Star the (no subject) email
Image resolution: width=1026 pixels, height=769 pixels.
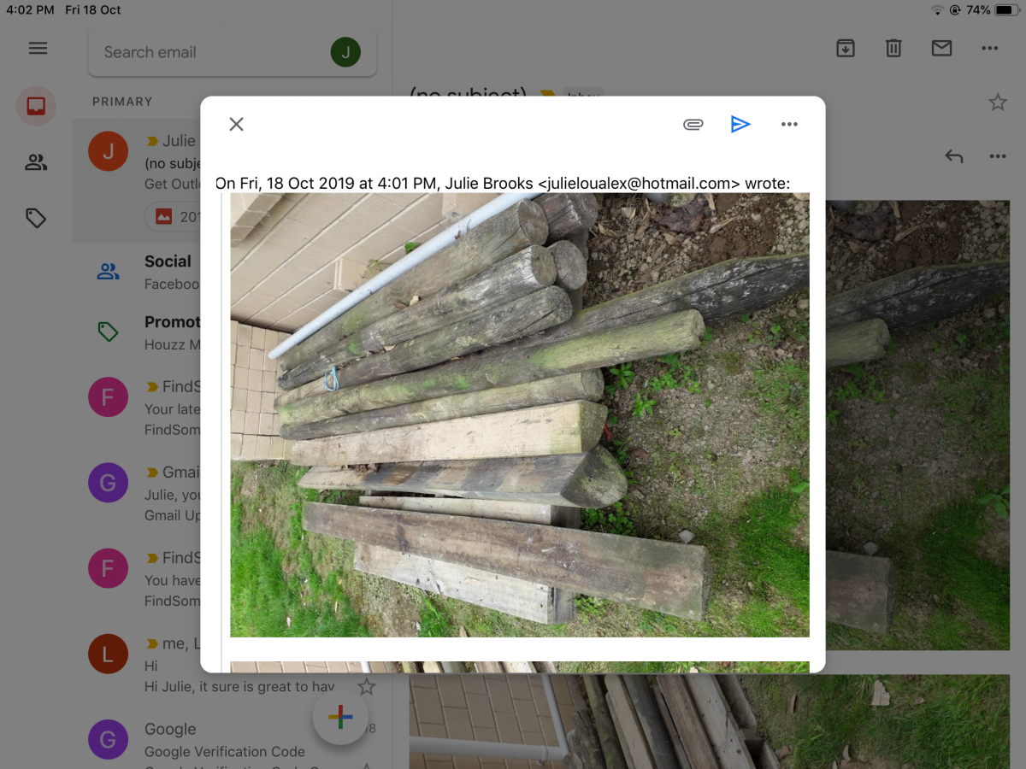[997, 103]
